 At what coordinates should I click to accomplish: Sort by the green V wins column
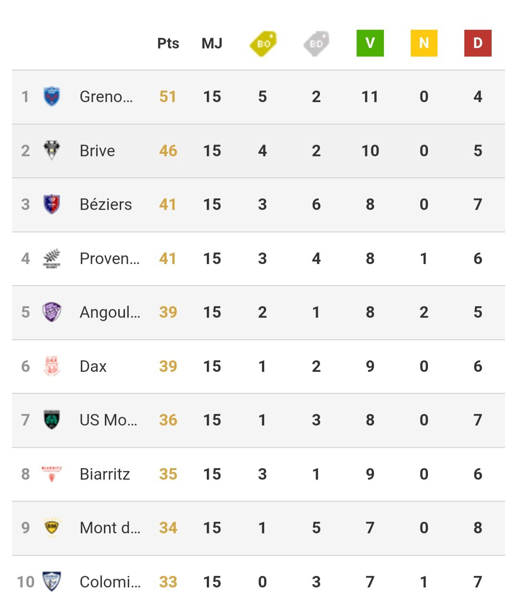(370, 43)
